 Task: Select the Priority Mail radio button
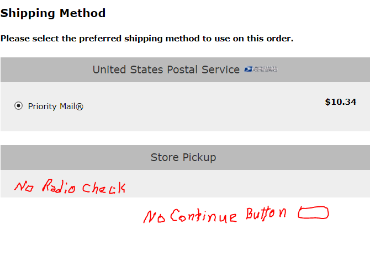tap(18, 106)
